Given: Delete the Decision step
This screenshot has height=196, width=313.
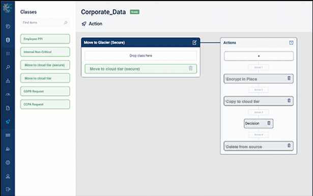Looking at the screenshot, I should [x=269, y=123].
